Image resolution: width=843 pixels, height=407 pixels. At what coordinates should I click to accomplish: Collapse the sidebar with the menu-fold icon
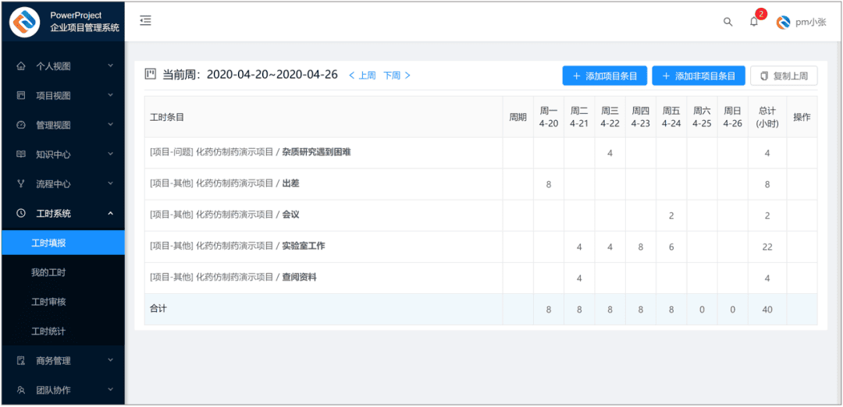145,21
